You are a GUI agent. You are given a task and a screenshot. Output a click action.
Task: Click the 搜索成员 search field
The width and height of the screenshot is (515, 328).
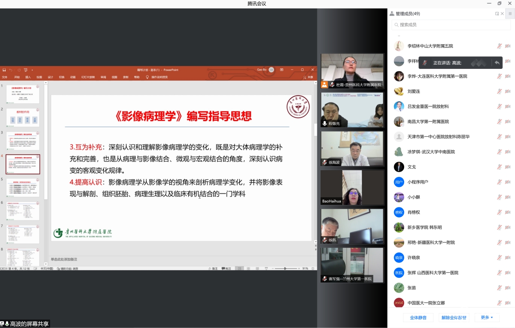click(450, 25)
